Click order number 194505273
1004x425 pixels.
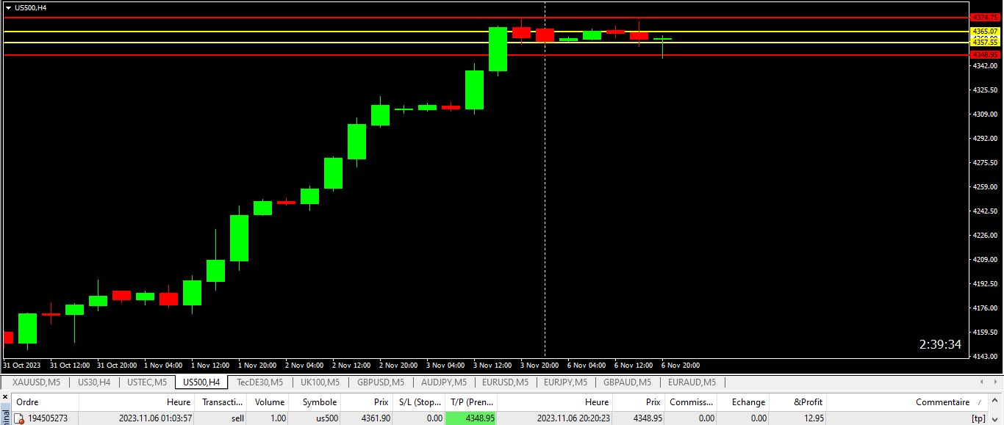(48, 418)
